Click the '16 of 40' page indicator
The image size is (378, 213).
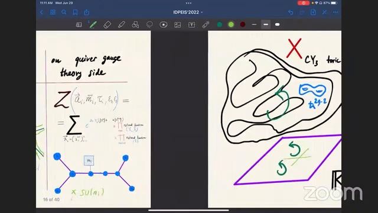coord(51,199)
